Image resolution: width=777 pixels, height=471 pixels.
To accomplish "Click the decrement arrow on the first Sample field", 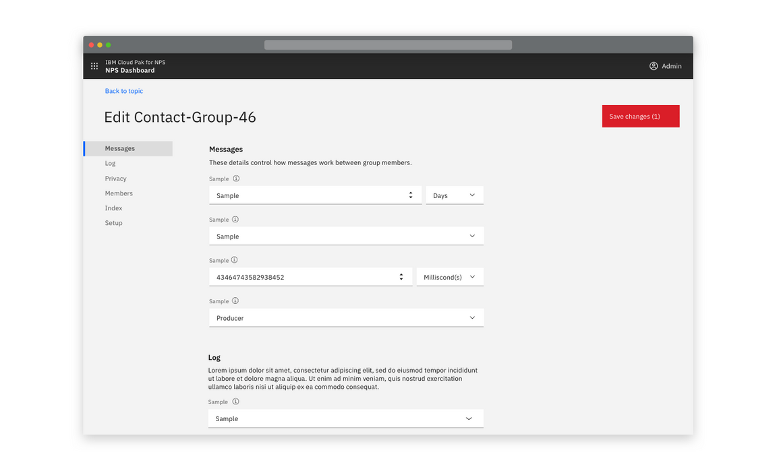I will coord(410,197).
